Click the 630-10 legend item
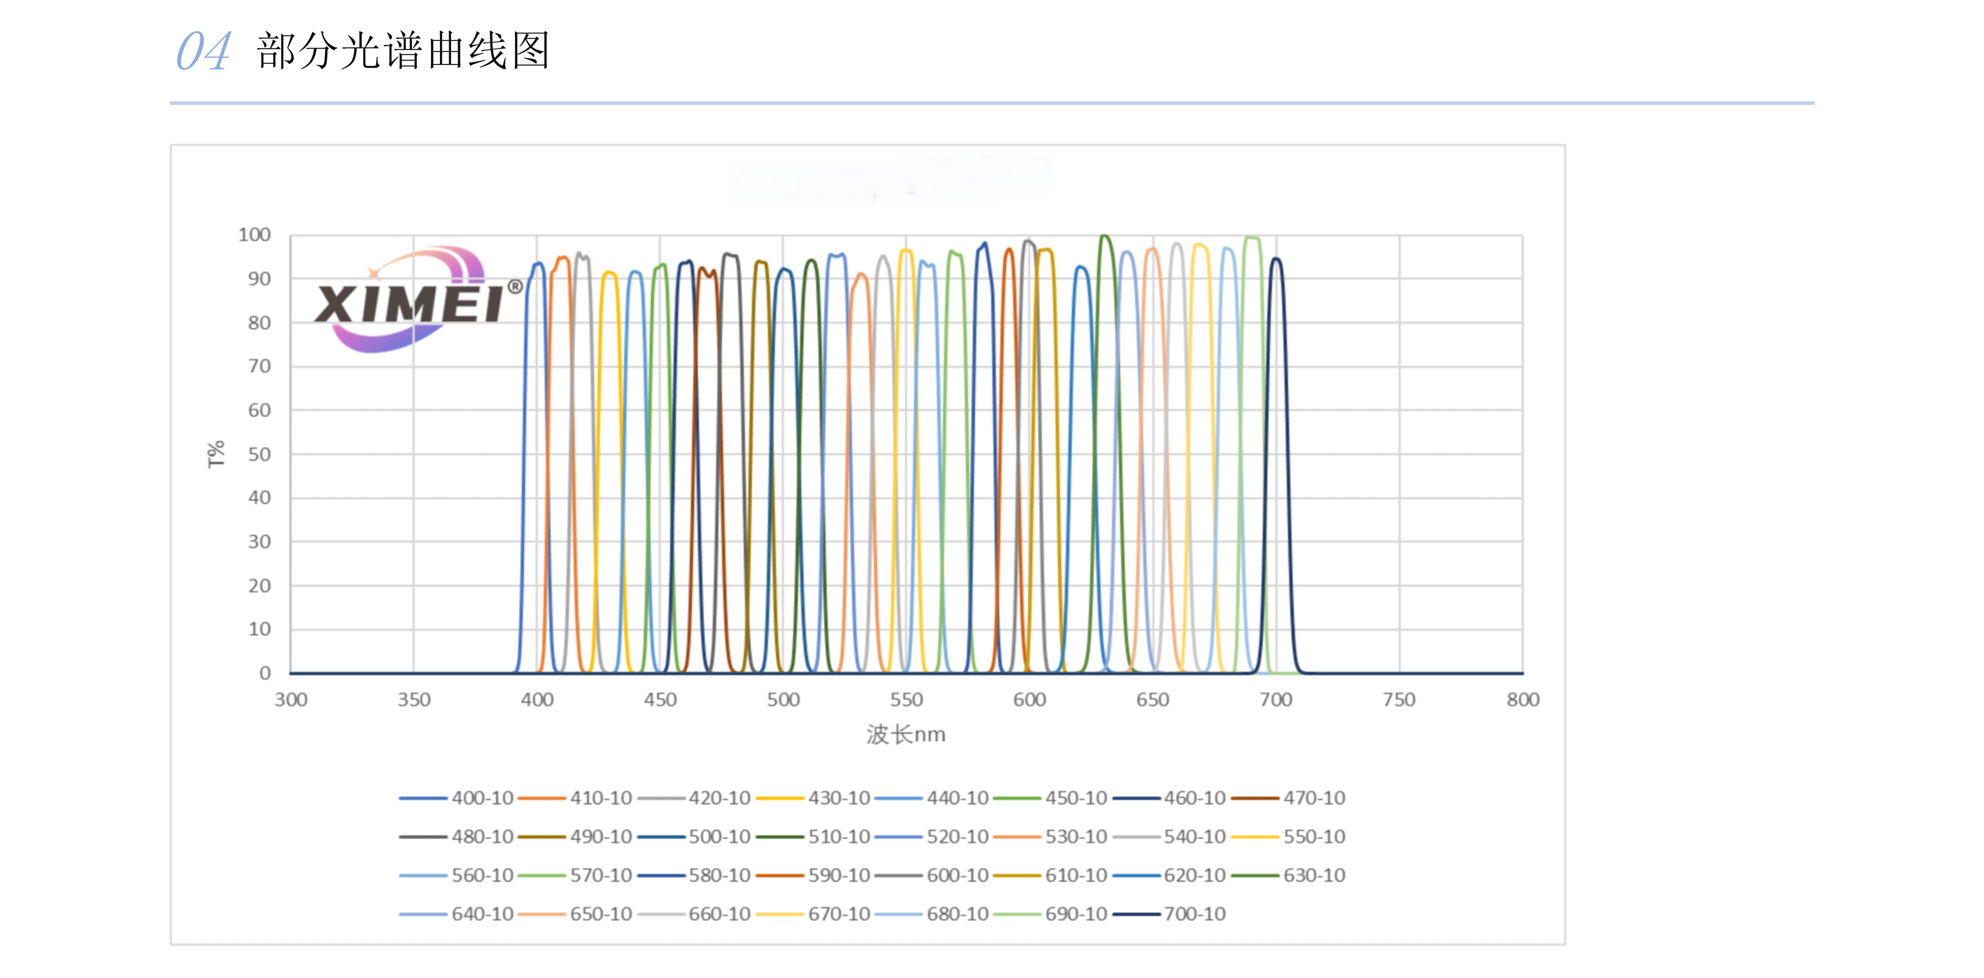This screenshot has width=1984, height=978. pos(1288,875)
